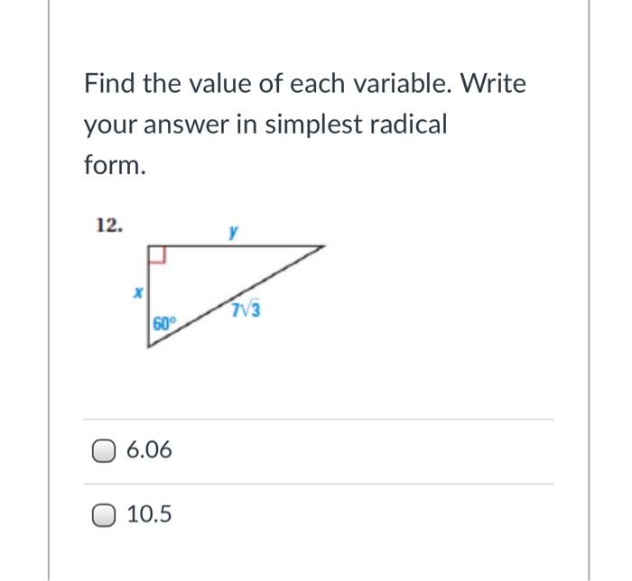Image resolution: width=632 pixels, height=581 pixels.
Task: Click the divider line above 6.06 option
Action: pyautogui.click(x=318, y=420)
